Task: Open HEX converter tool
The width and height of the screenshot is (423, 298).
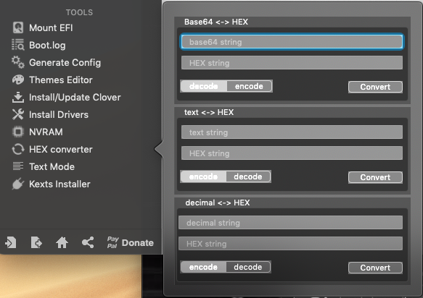Action: pos(61,149)
